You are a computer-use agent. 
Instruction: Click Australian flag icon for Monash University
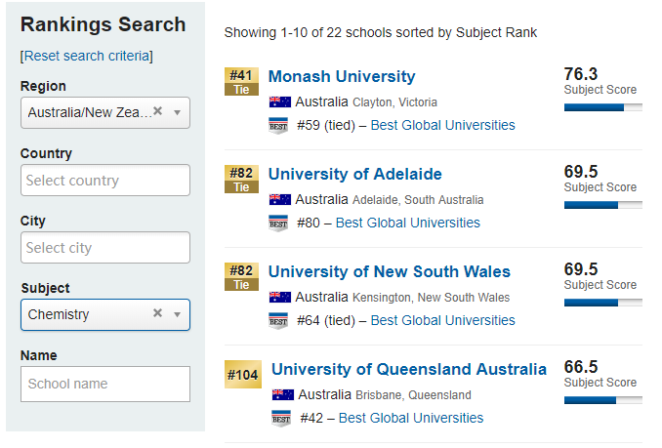[280, 102]
